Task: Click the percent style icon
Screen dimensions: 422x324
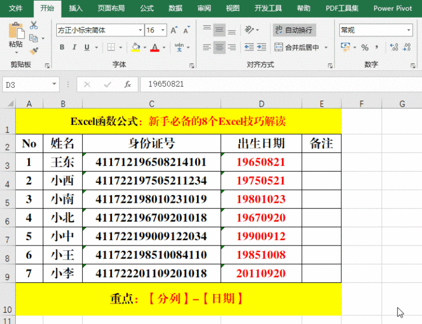Action: pos(365,47)
